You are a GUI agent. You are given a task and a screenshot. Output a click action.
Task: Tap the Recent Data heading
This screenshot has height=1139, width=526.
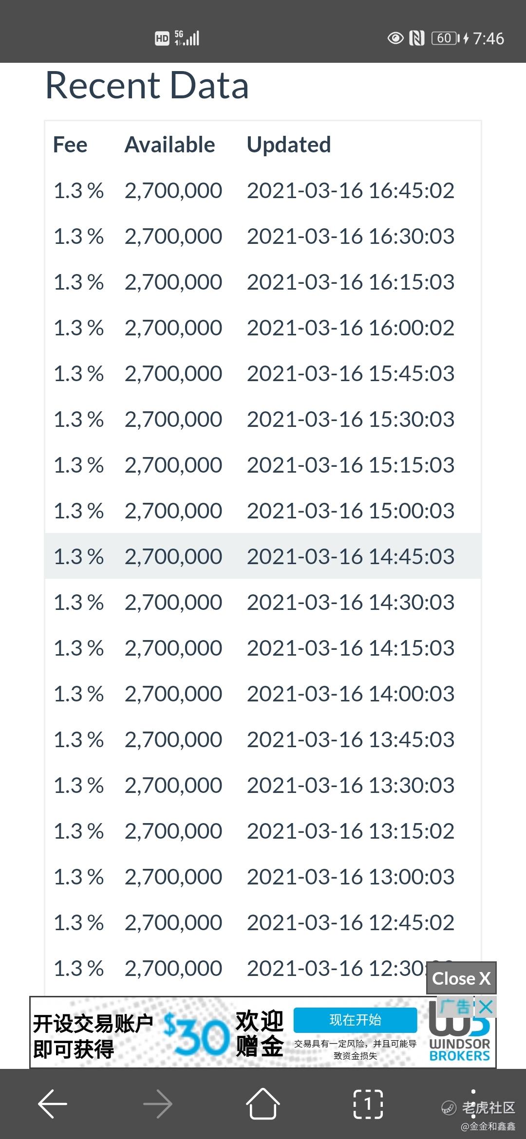click(x=147, y=85)
